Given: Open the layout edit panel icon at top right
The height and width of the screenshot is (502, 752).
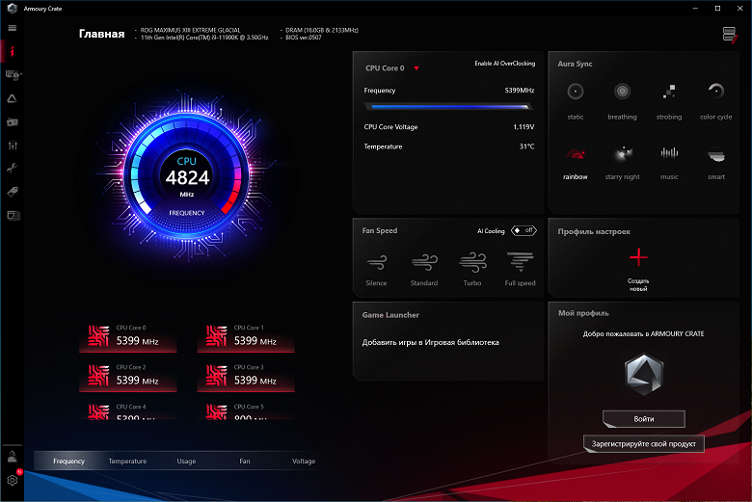Looking at the screenshot, I should click(730, 35).
